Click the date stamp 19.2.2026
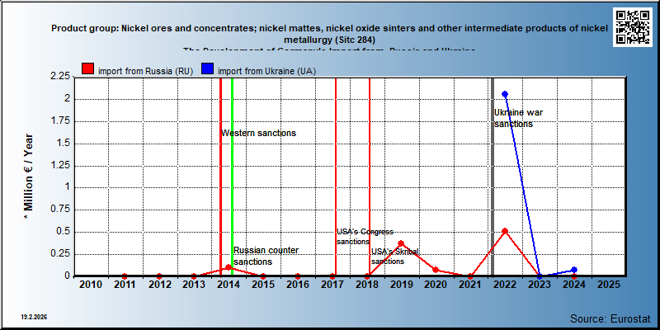 [x=34, y=317]
